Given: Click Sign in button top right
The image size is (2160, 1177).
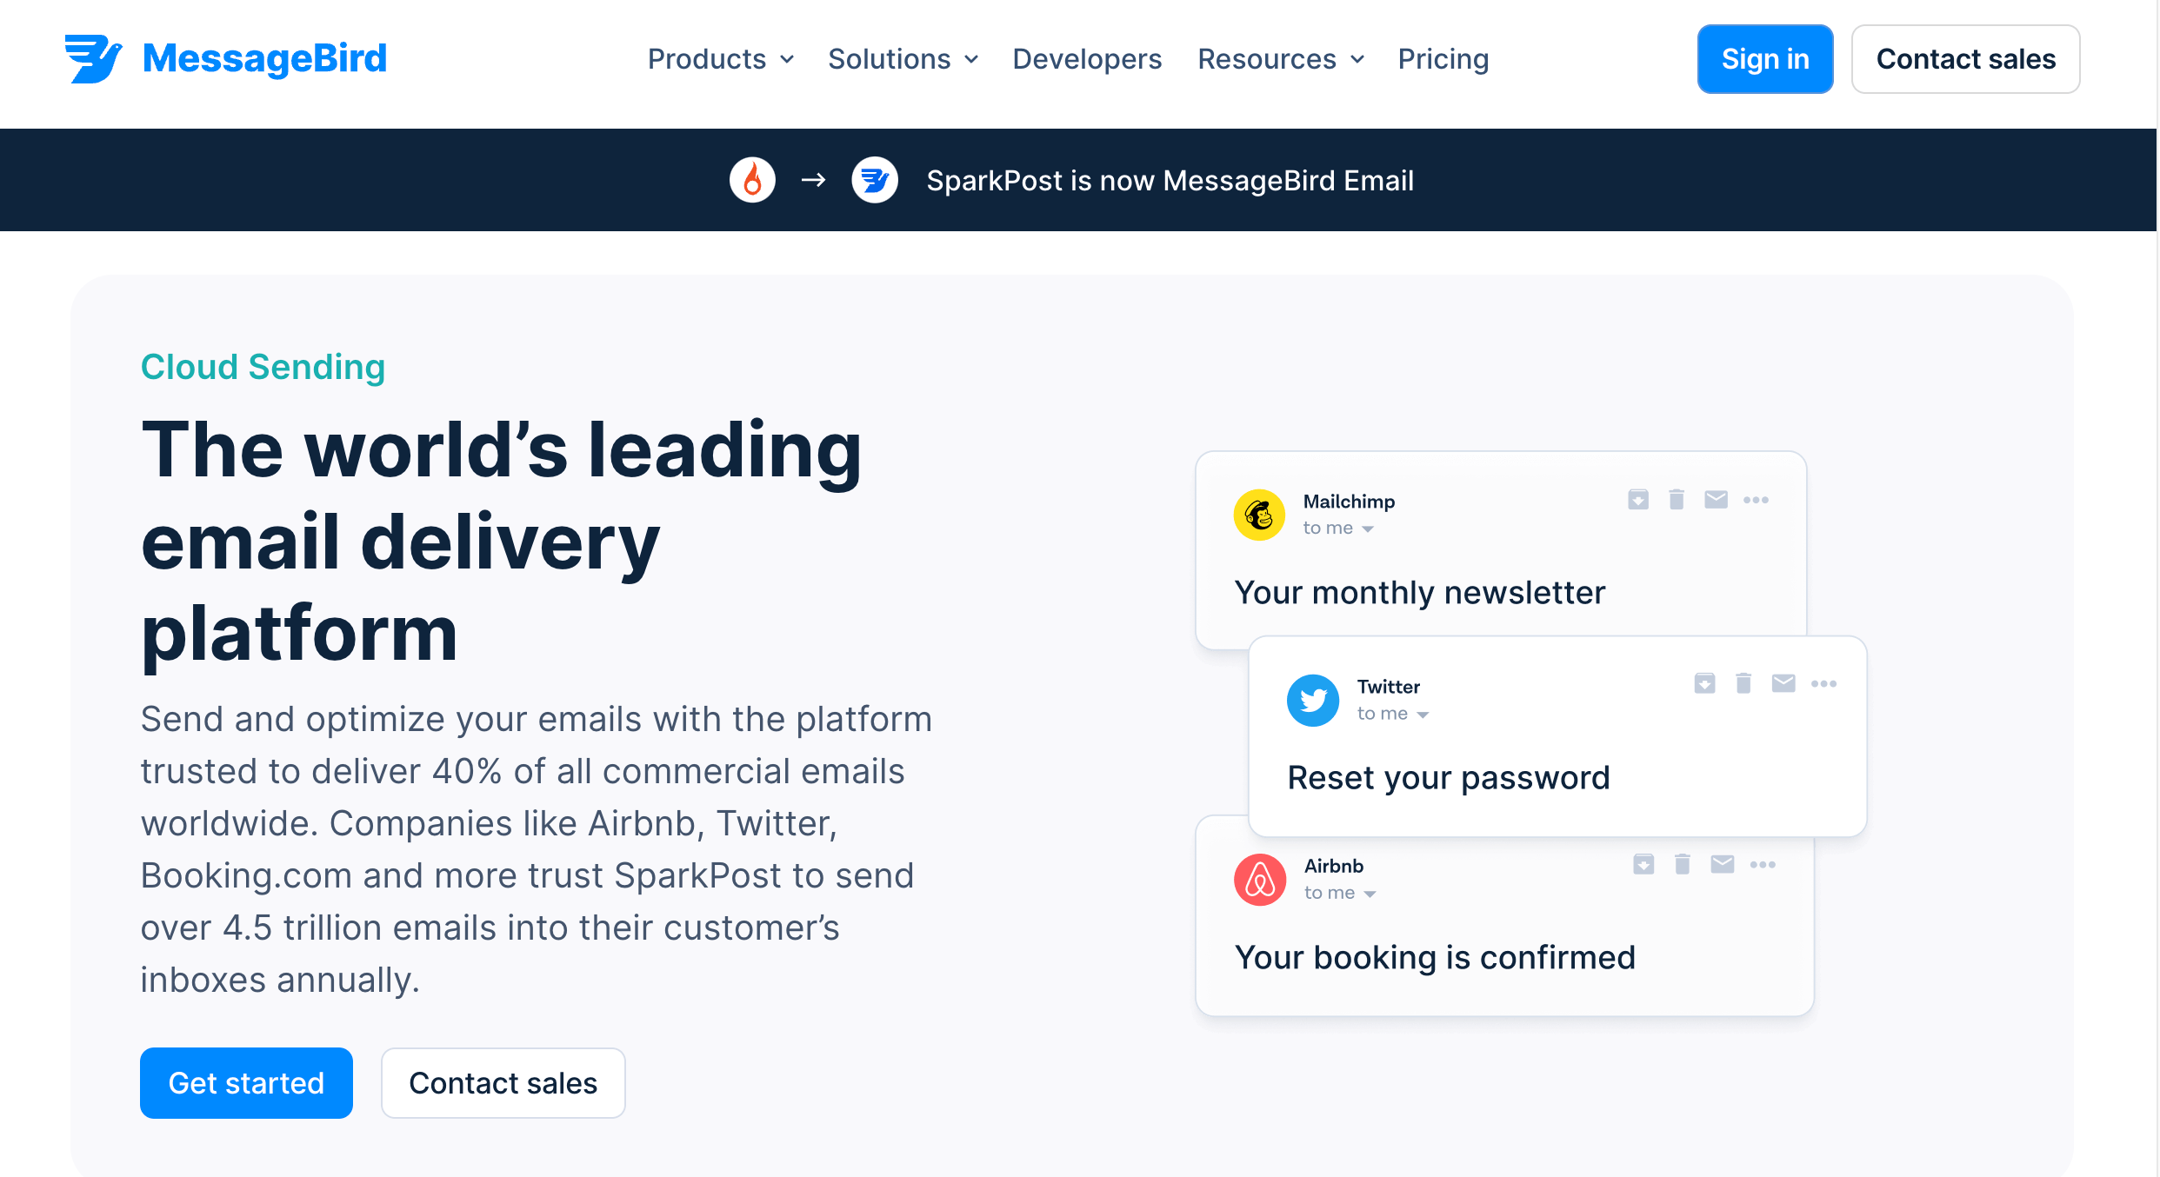Looking at the screenshot, I should click(x=1764, y=59).
